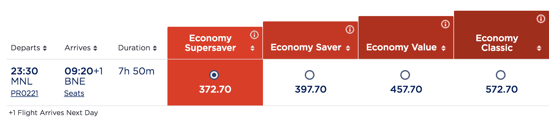549x136 pixels.
Task: Click Economy Saver info icon
Action: coord(350,29)
